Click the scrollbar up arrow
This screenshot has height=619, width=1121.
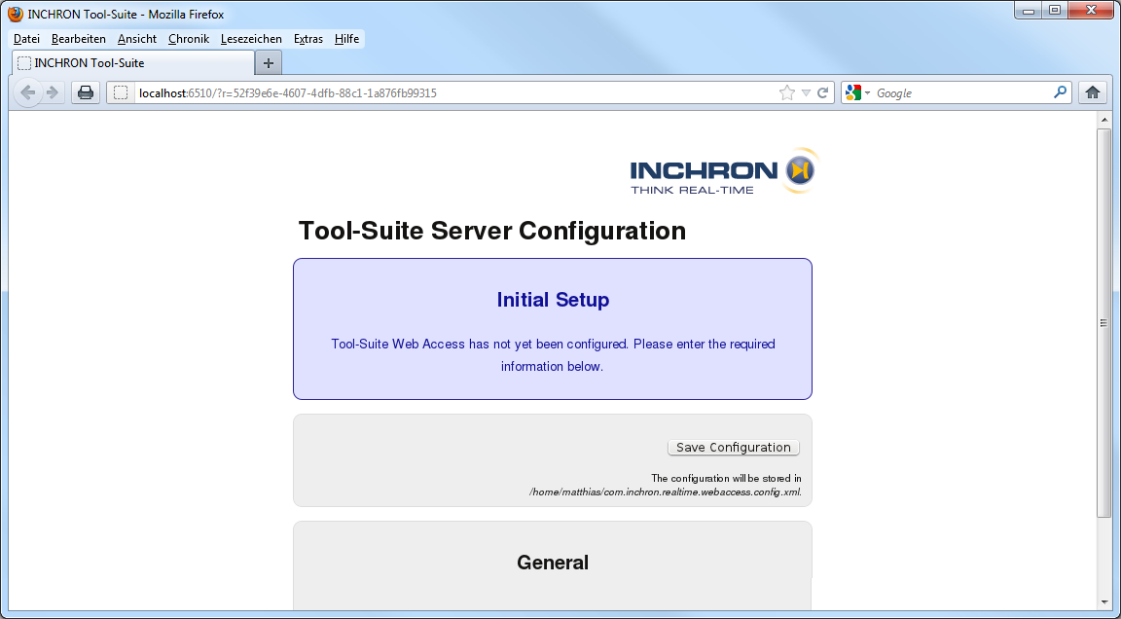pyautogui.click(x=1103, y=120)
